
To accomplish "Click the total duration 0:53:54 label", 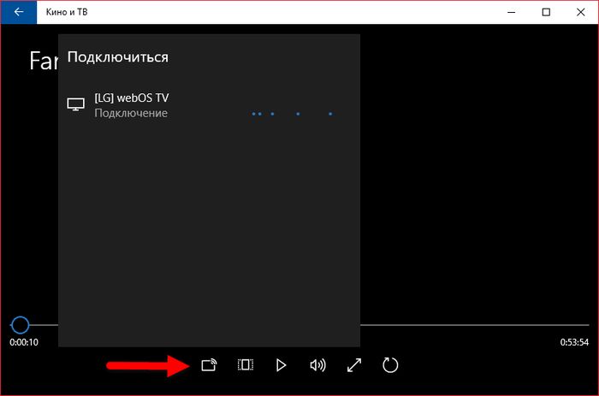I will click(x=574, y=342).
